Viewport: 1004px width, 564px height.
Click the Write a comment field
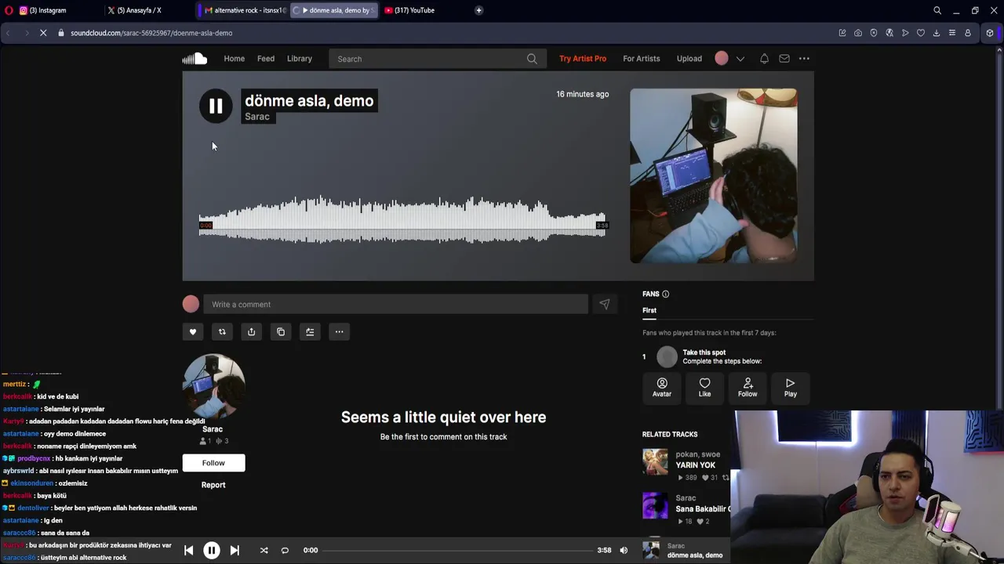point(395,305)
